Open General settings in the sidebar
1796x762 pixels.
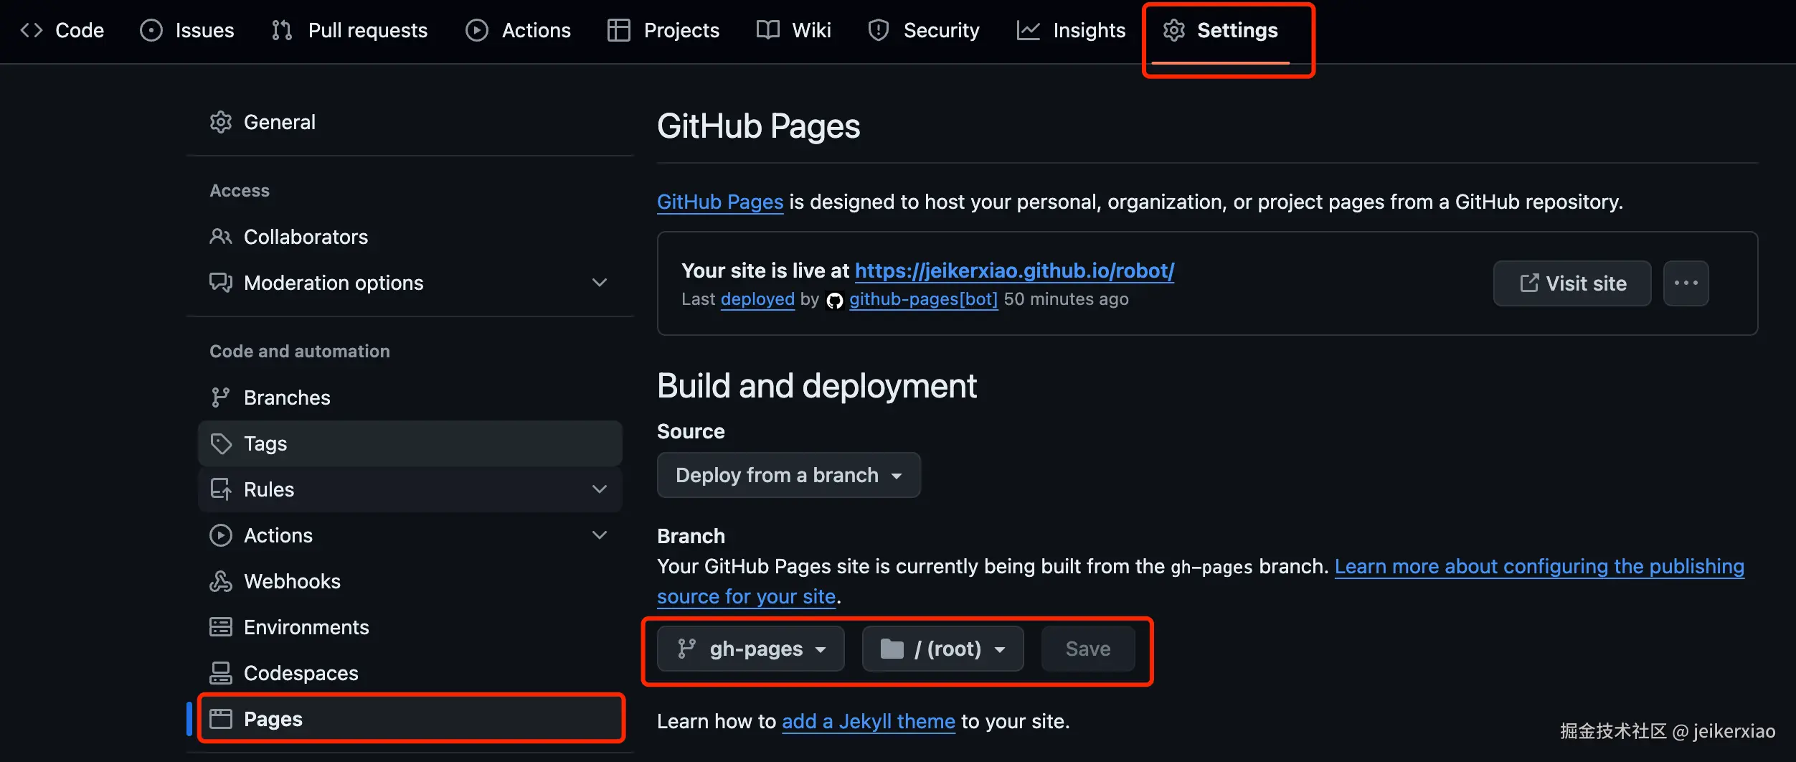point(410,122)
